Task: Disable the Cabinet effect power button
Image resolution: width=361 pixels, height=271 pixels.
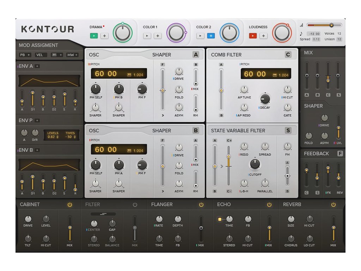Action: point(70,205)
